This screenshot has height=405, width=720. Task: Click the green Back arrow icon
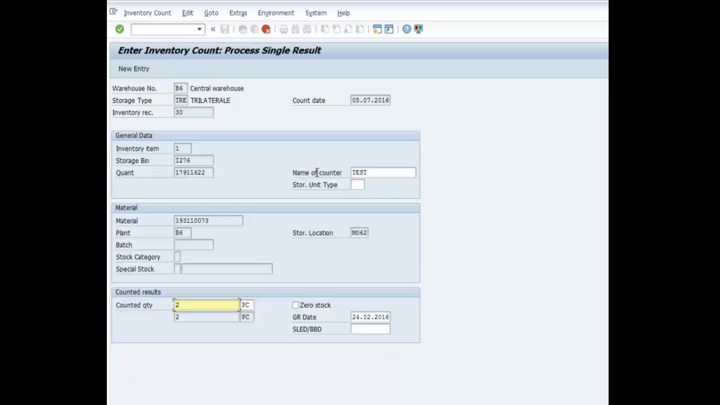click(242, 29)
